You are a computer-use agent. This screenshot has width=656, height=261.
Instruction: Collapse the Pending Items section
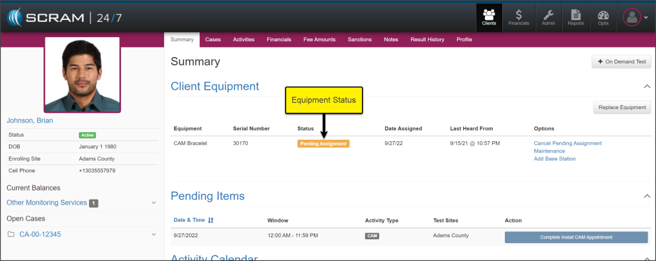coord(646,196)
